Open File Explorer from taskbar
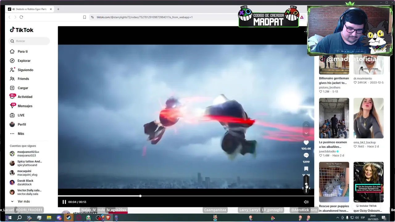395x222 pixels. pyautogui.click(x=49, y=218)
